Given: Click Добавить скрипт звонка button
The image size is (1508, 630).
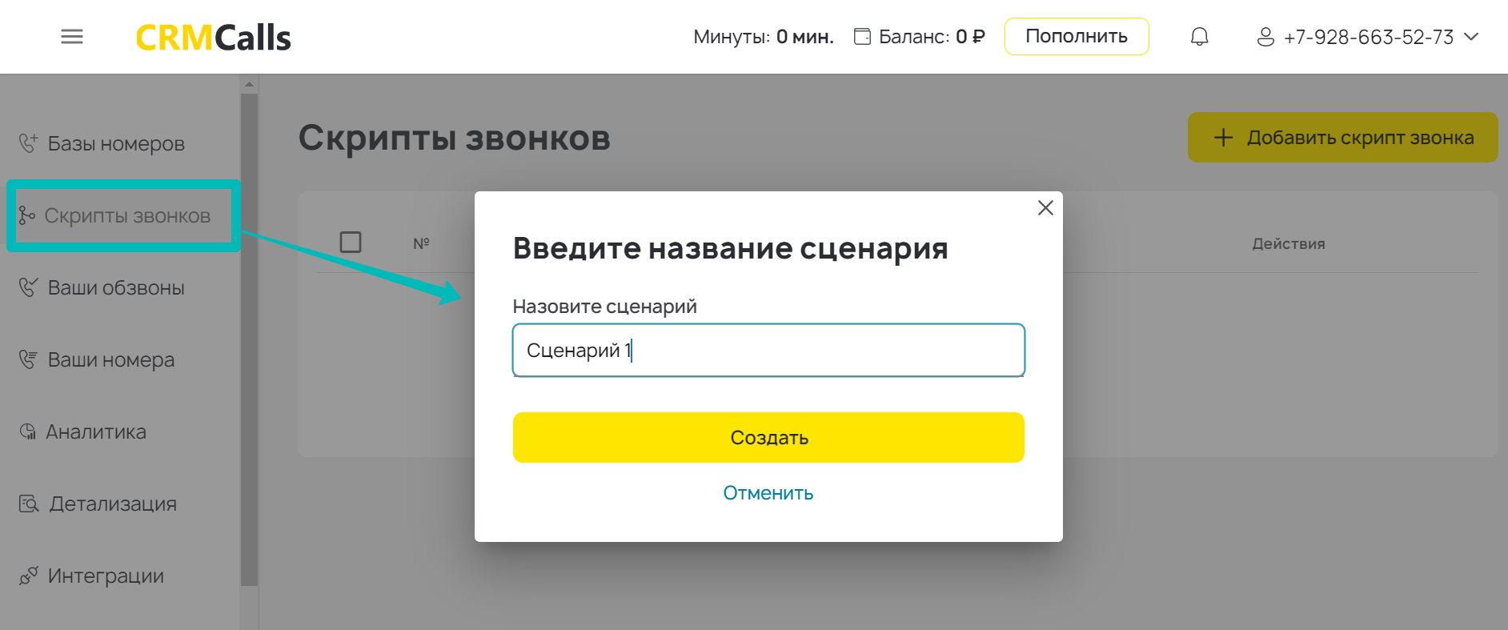Looking at the screenshot, I should tap(1342, 138).
